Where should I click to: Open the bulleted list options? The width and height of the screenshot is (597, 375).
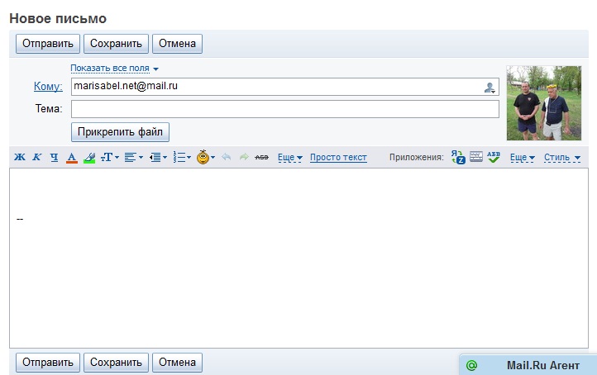click(x=182, y=157)
